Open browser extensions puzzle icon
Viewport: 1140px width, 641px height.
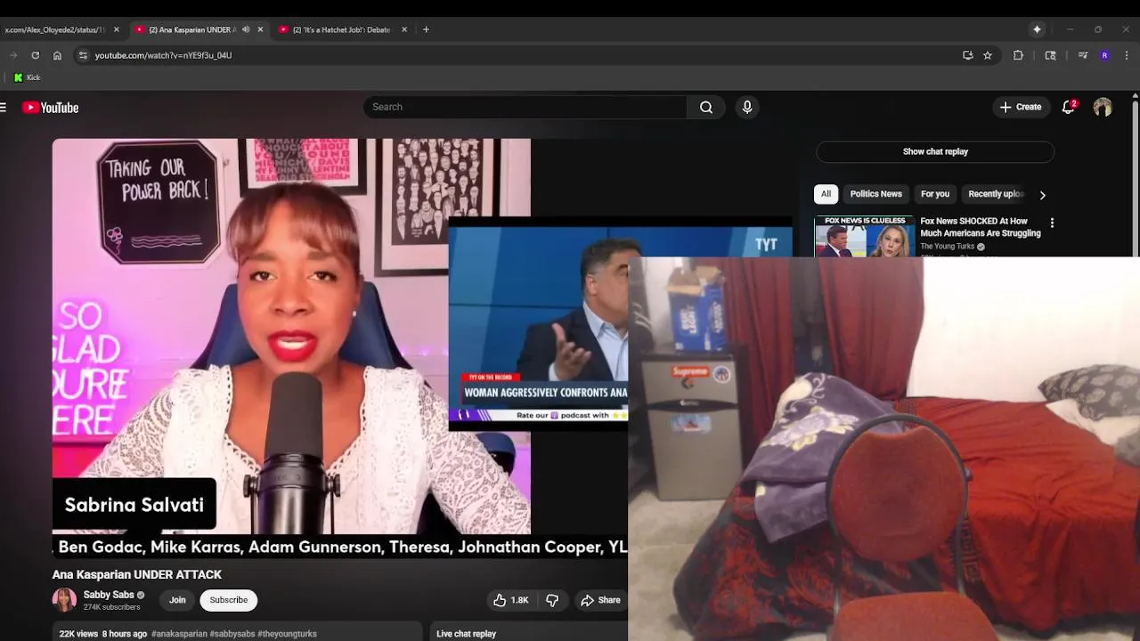coord(1018,55)
